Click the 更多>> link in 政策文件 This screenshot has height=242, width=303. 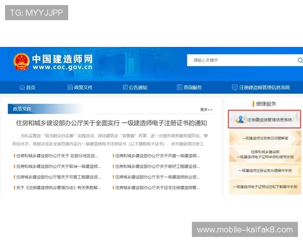(x=206, y=109)
